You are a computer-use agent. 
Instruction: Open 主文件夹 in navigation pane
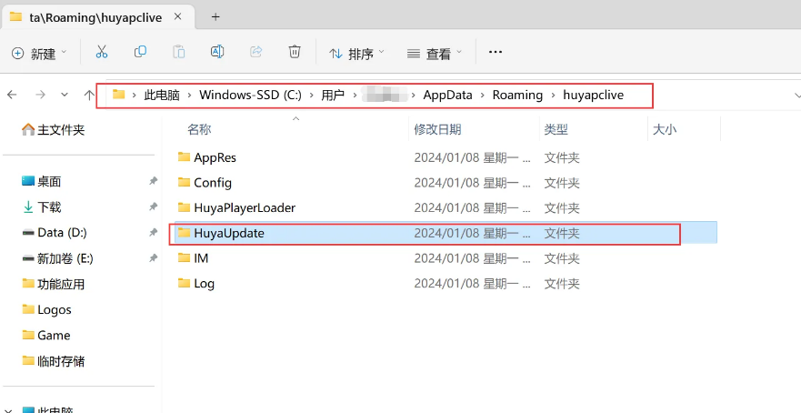60,130
